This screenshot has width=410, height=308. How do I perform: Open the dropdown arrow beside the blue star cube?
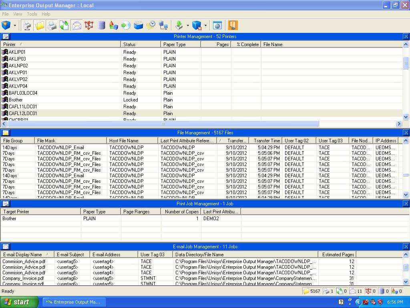[15, 25]
